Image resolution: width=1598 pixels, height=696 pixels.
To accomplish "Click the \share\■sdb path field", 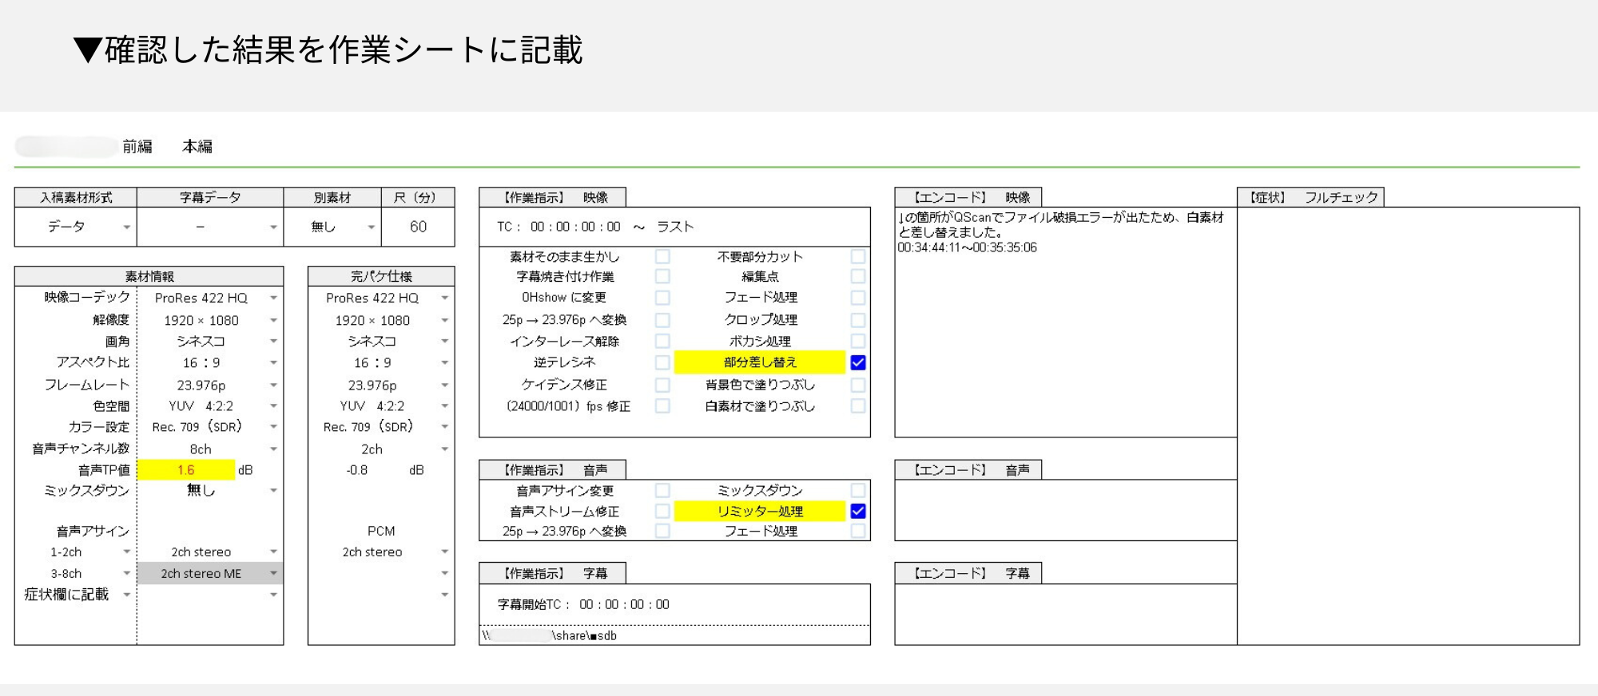I will (674, 635).
